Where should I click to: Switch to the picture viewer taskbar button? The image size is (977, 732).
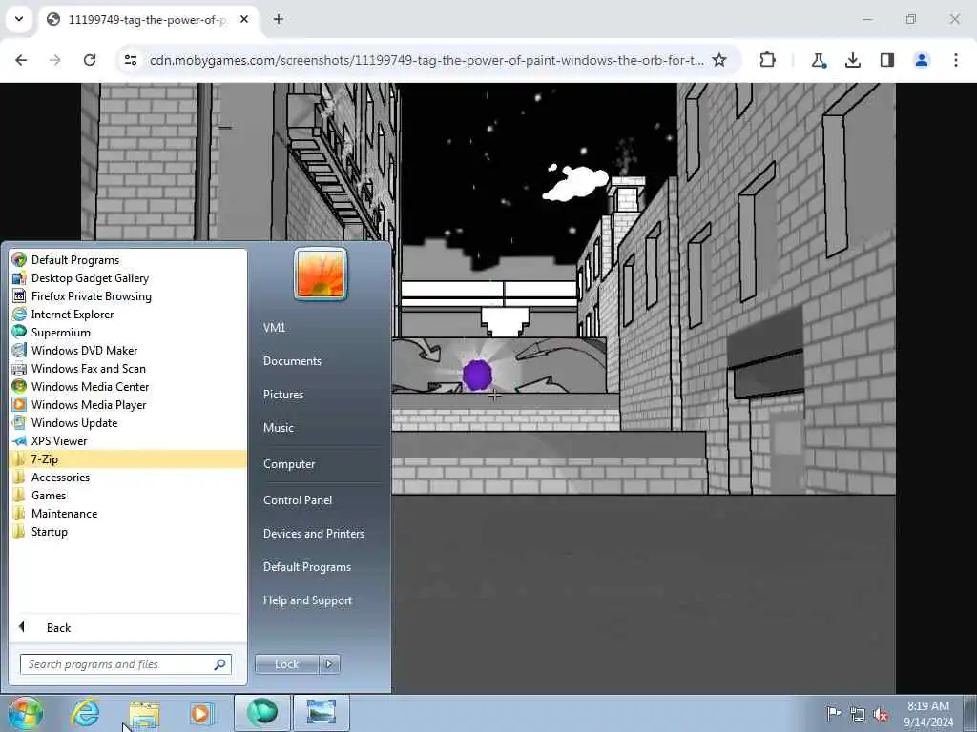321,713
